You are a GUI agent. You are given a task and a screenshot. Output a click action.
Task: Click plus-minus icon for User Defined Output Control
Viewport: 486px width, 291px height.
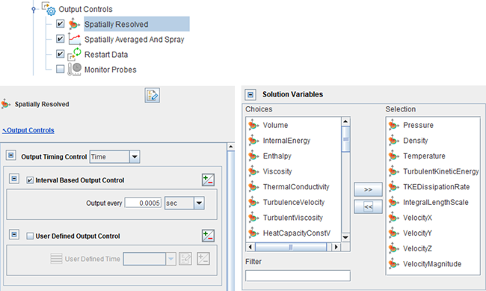click(x=208, y=236)
